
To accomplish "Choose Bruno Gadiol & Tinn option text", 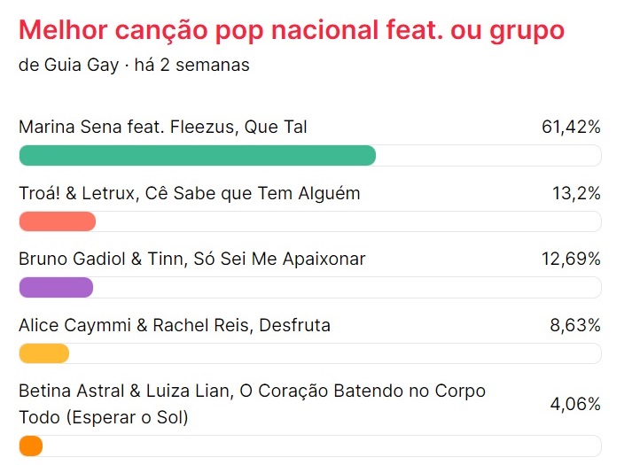I will pos(191,260).
